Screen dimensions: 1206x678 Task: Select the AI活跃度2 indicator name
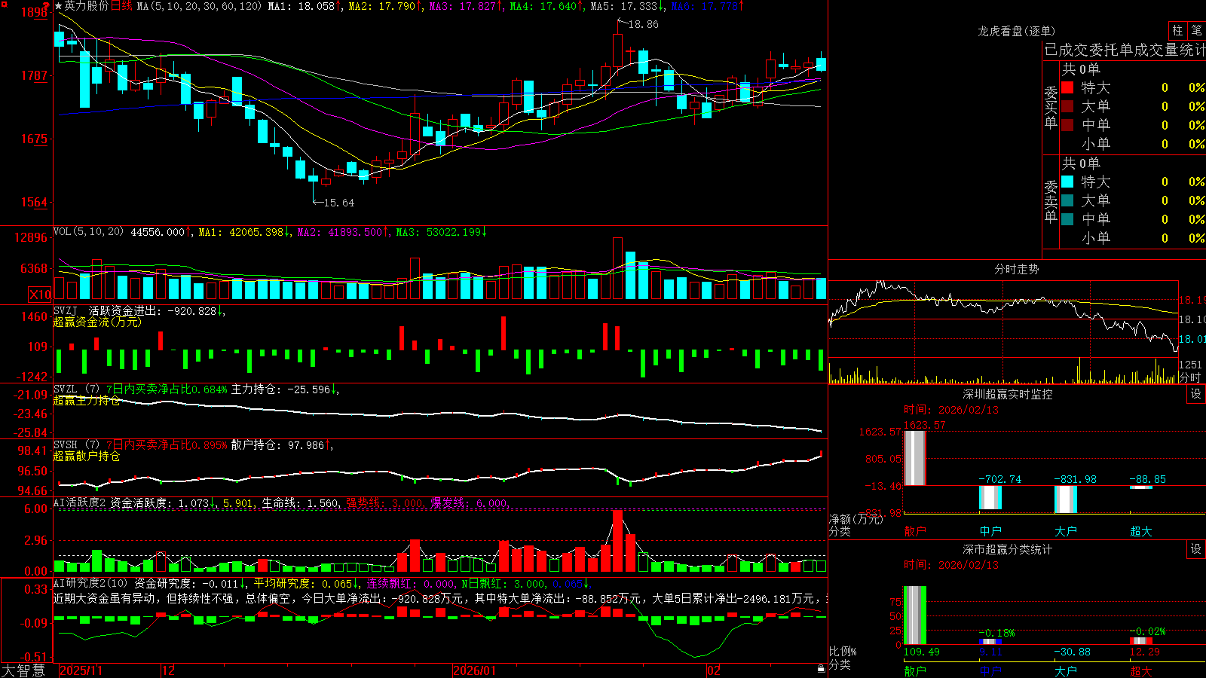(x=80, y=502)
